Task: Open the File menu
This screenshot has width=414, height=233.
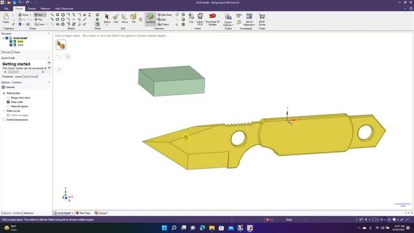Action: click(x=6, y=8)
